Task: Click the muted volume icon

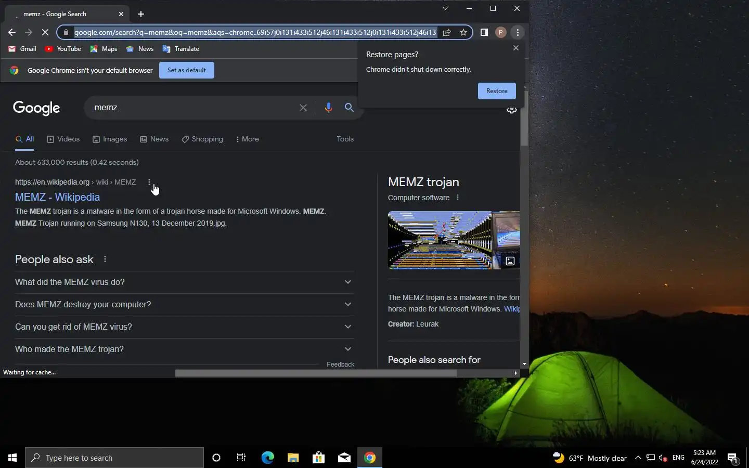Action: [x=663, y=458]
